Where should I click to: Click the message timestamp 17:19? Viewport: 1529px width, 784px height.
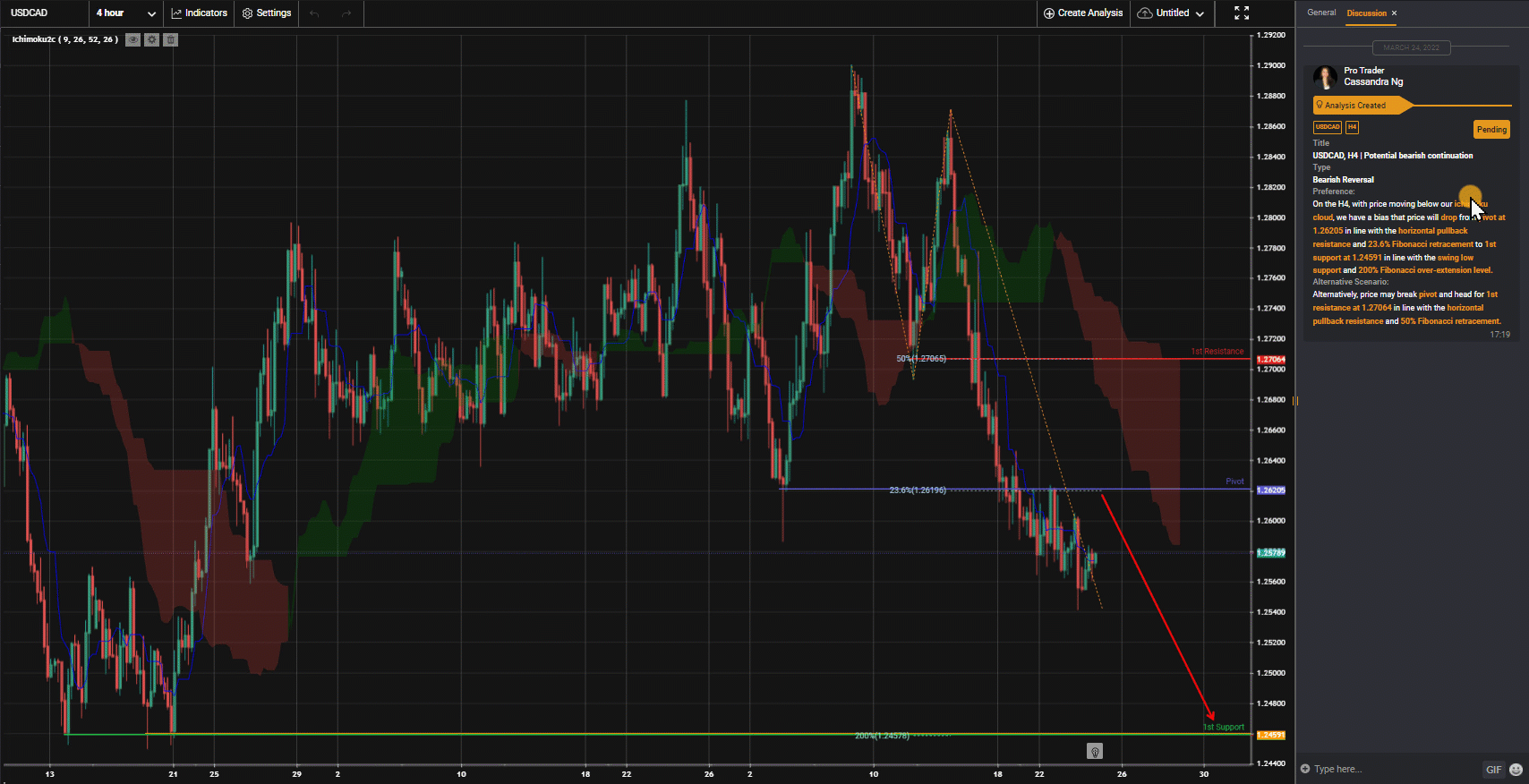1499,335
